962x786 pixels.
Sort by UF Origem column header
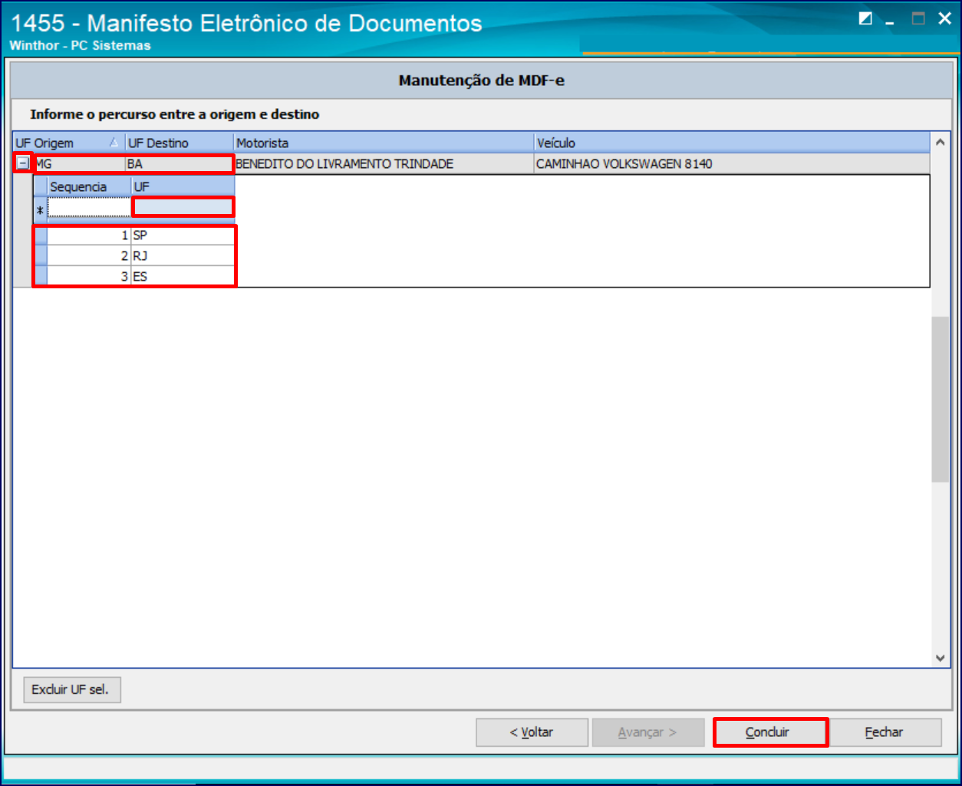tap(69, 143)
